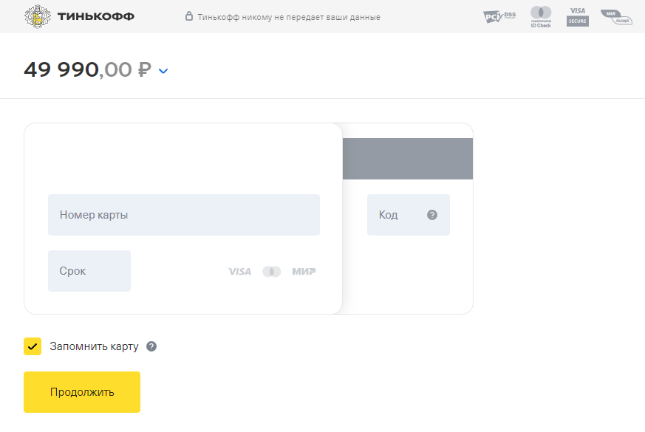Click the VISA logo on card form
Screen dimensions: 645x432
[x=239, y=272]
